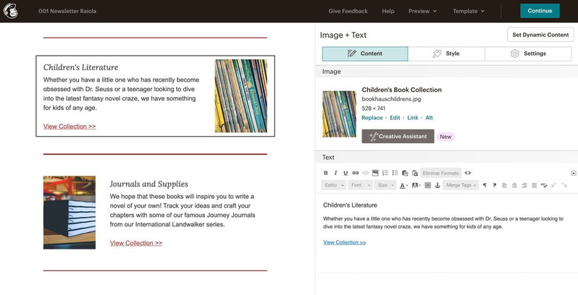Switch to the Style tab
578x295 pixels.
point(446,54)
